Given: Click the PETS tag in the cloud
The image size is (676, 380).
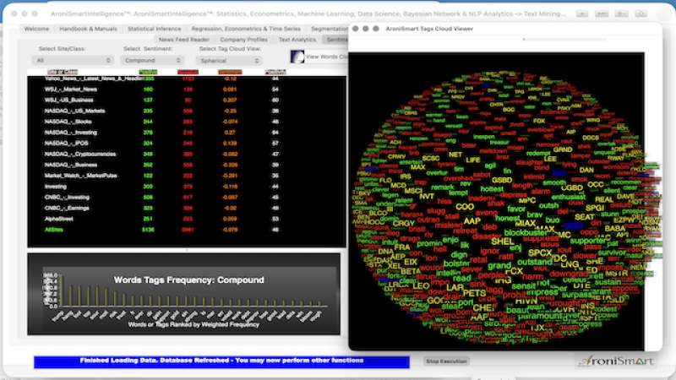Looking at the screenshot, I should (474, 293).
